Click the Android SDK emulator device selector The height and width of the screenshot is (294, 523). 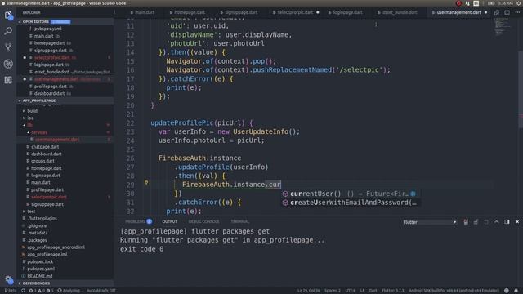coord(454,291)
